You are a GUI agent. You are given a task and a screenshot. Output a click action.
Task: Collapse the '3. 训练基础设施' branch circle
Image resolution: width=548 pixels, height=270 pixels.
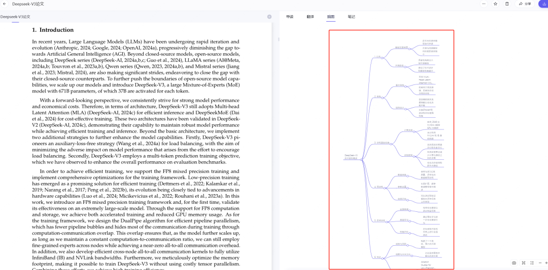pos(391,144)
